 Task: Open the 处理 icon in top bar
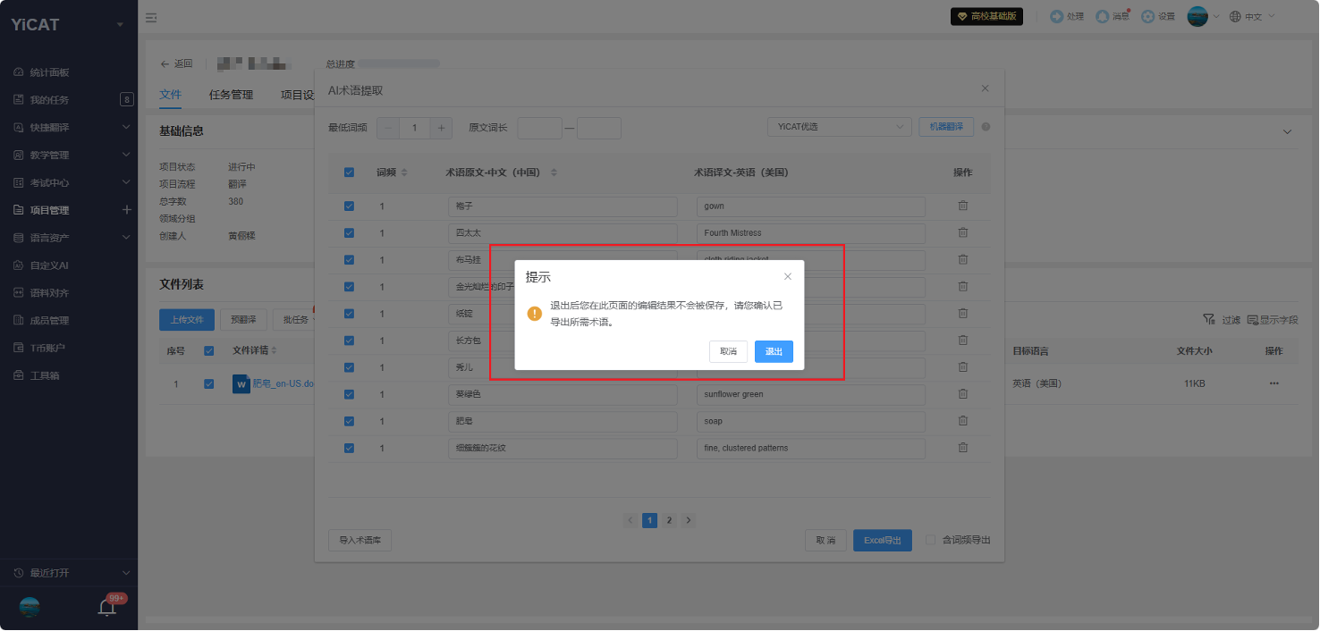pyautogui.click(x=1057, y=16)
